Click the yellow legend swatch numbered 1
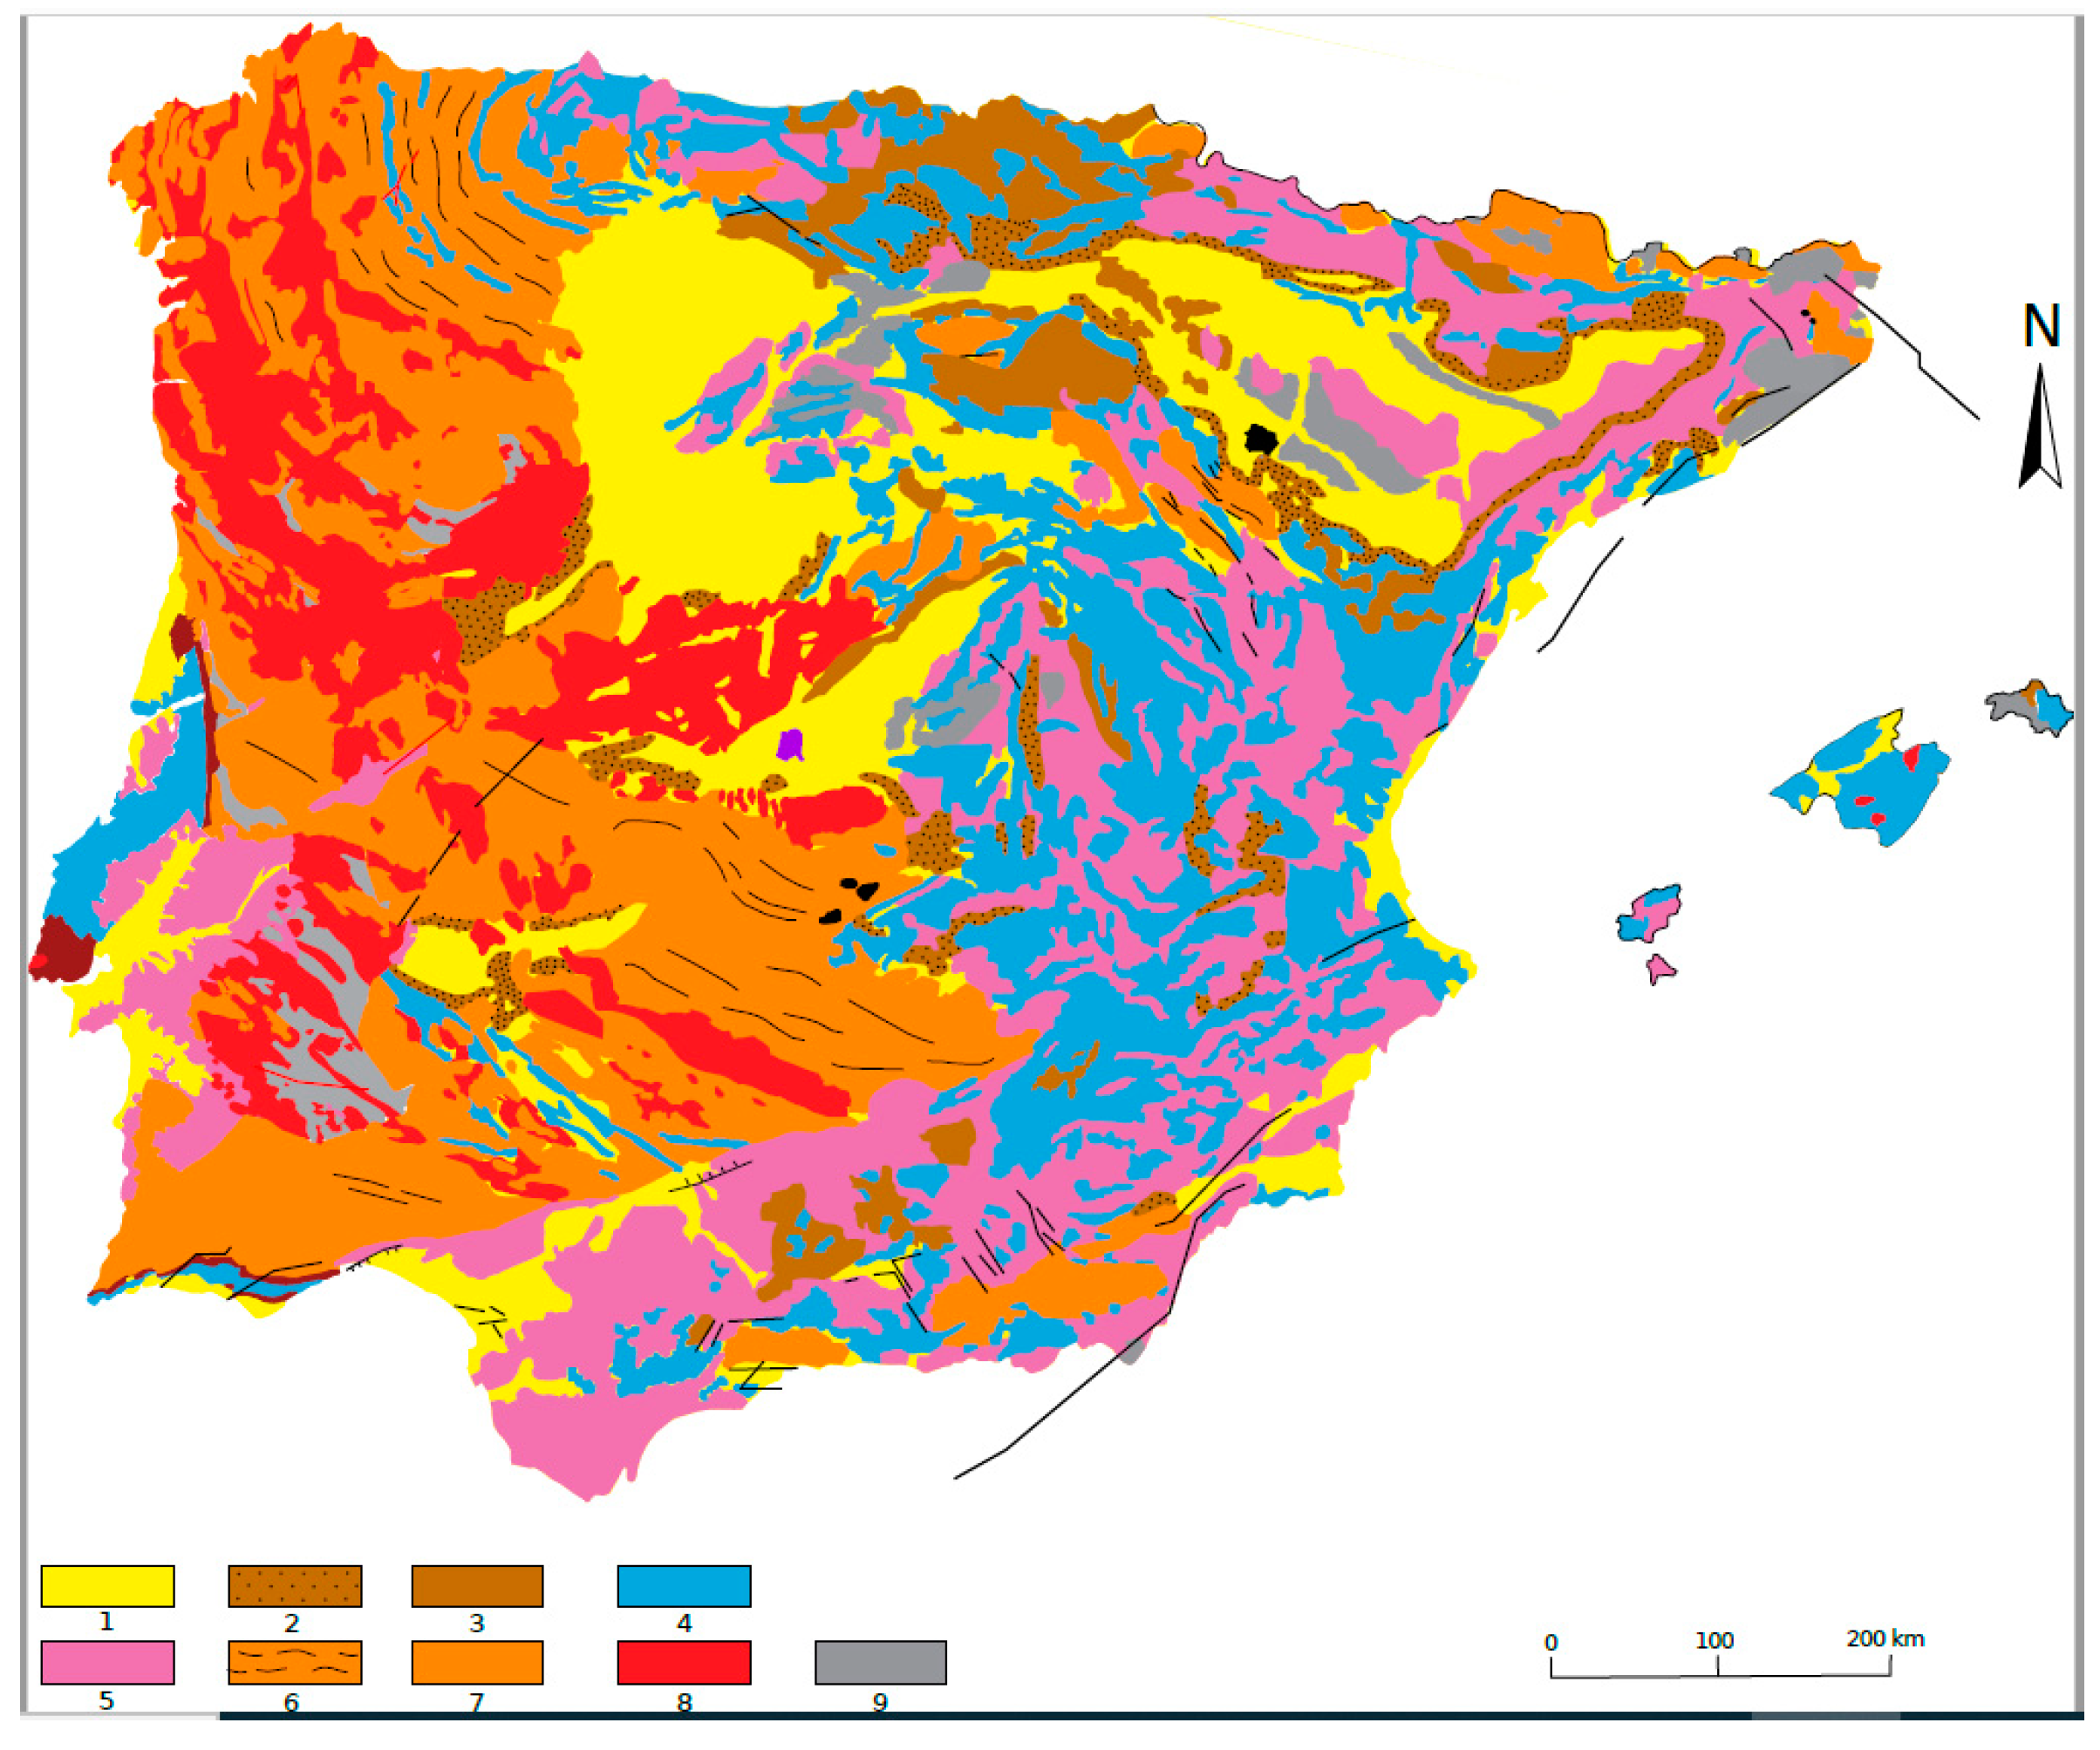Image resolution: width=2100 pixels, height=1750 pixels. pyautogui.click(x=107, y=1586)
